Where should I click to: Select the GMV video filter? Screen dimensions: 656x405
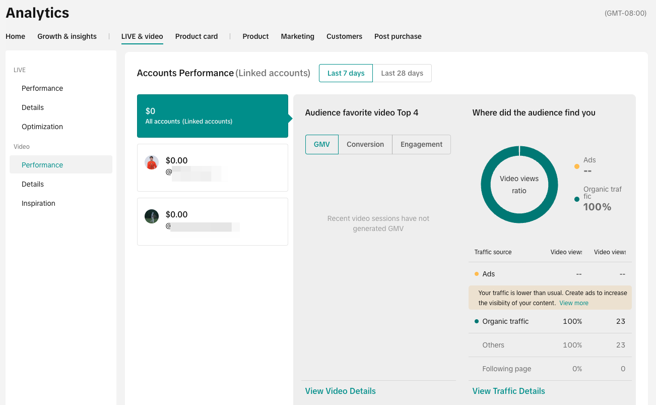pos(321,144)
